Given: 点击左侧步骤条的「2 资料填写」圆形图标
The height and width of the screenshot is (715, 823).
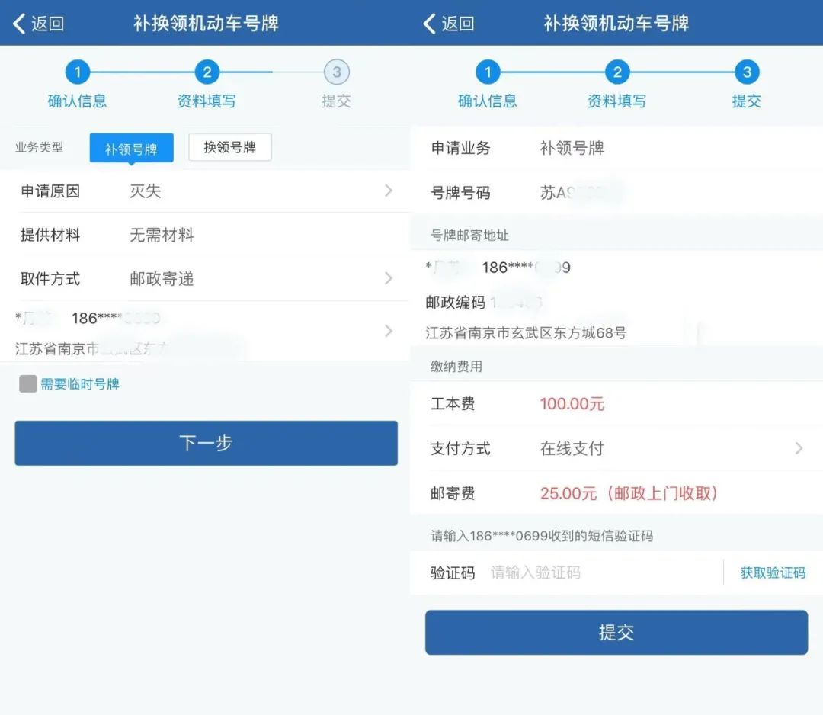Looking at the screenshot, I should [x=207, y=72].
